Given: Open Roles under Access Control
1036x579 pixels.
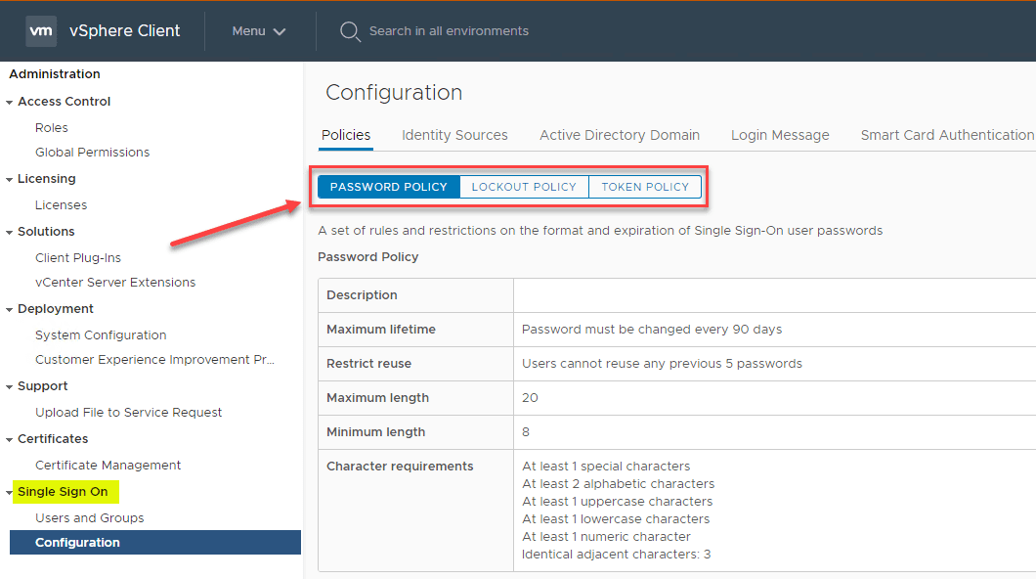Looking at the screenshot, I should coord(51,127).
